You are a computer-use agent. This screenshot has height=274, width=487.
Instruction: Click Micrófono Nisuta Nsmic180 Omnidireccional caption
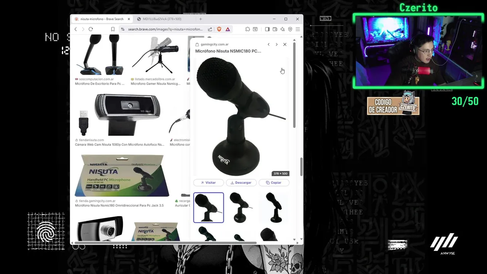pos(119,205)
